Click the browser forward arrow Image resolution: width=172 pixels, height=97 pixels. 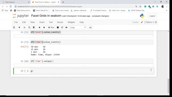(6, 6)
